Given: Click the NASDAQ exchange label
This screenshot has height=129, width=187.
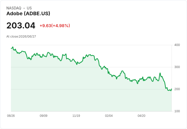Looking at the screenshot, I should coord(14,8).
